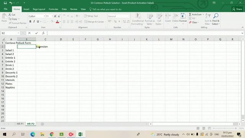This screenshot has width=245, height=138.
Task: Select the cell containing Entrée 1
Action: [11, 58]
